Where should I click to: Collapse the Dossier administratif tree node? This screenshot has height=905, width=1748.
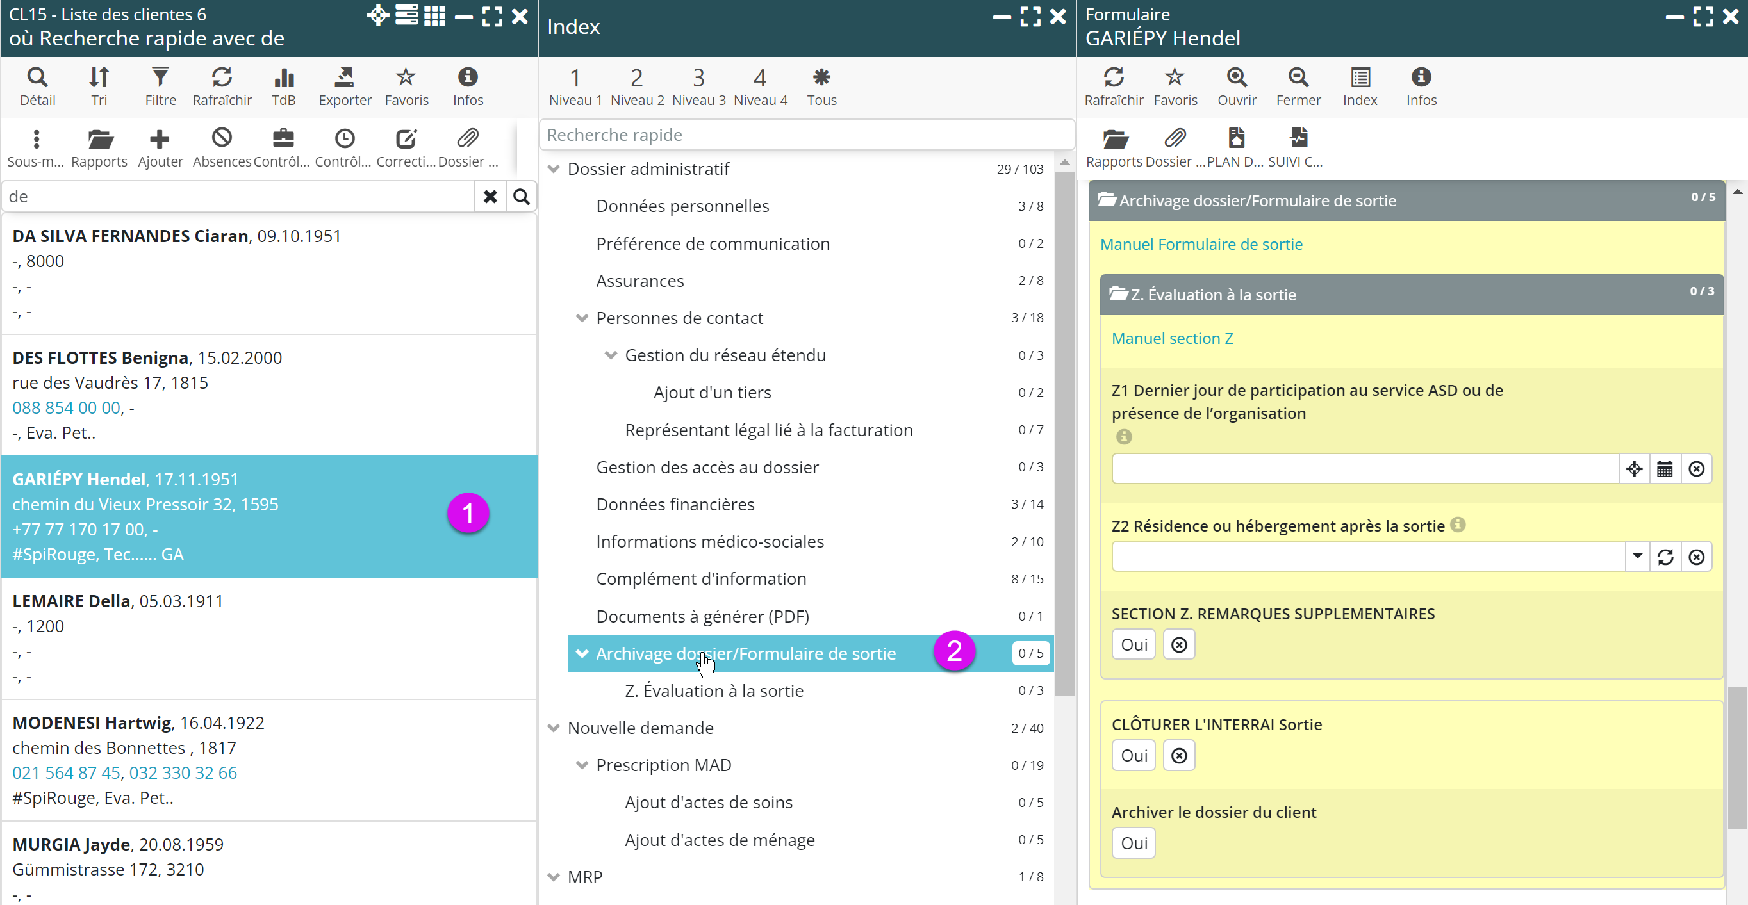[x=554, y=169]
